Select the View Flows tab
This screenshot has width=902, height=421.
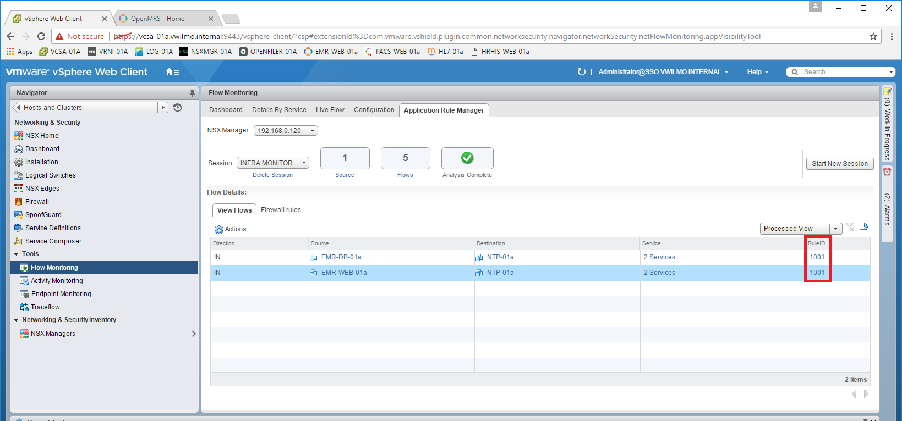234,210
